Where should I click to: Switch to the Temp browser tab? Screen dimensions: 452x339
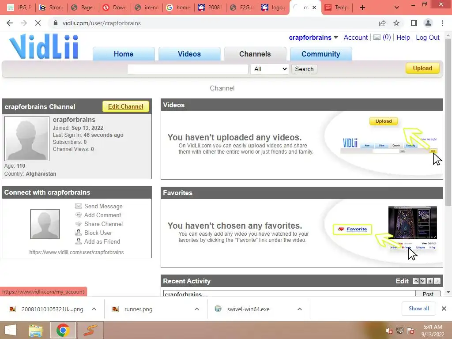point(336,8)
